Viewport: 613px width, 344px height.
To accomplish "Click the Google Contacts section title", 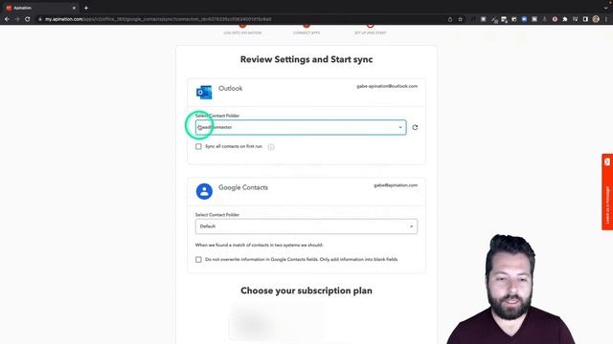I will pos(243,187).
